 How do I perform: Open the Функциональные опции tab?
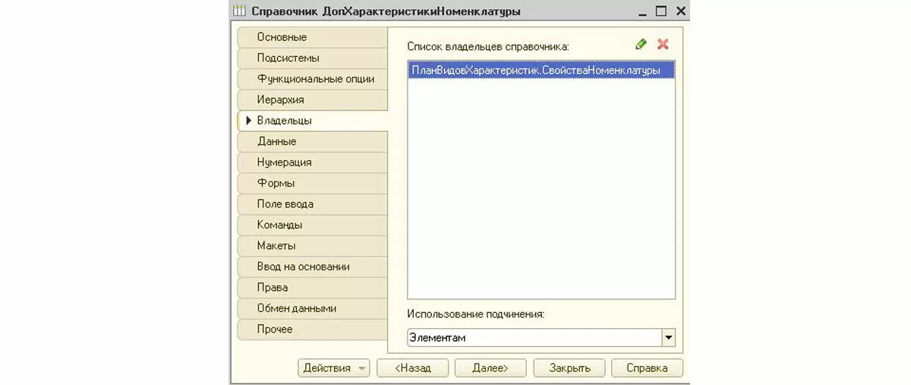(313, 79)
